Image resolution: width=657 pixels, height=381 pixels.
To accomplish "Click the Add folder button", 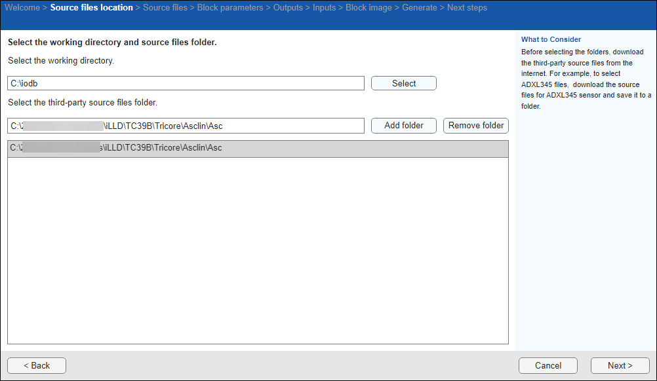I will (x=403, y=125).
